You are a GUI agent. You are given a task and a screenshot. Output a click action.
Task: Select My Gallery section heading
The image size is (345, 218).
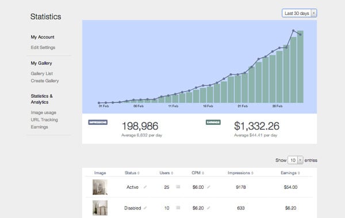tap(41, 63)
